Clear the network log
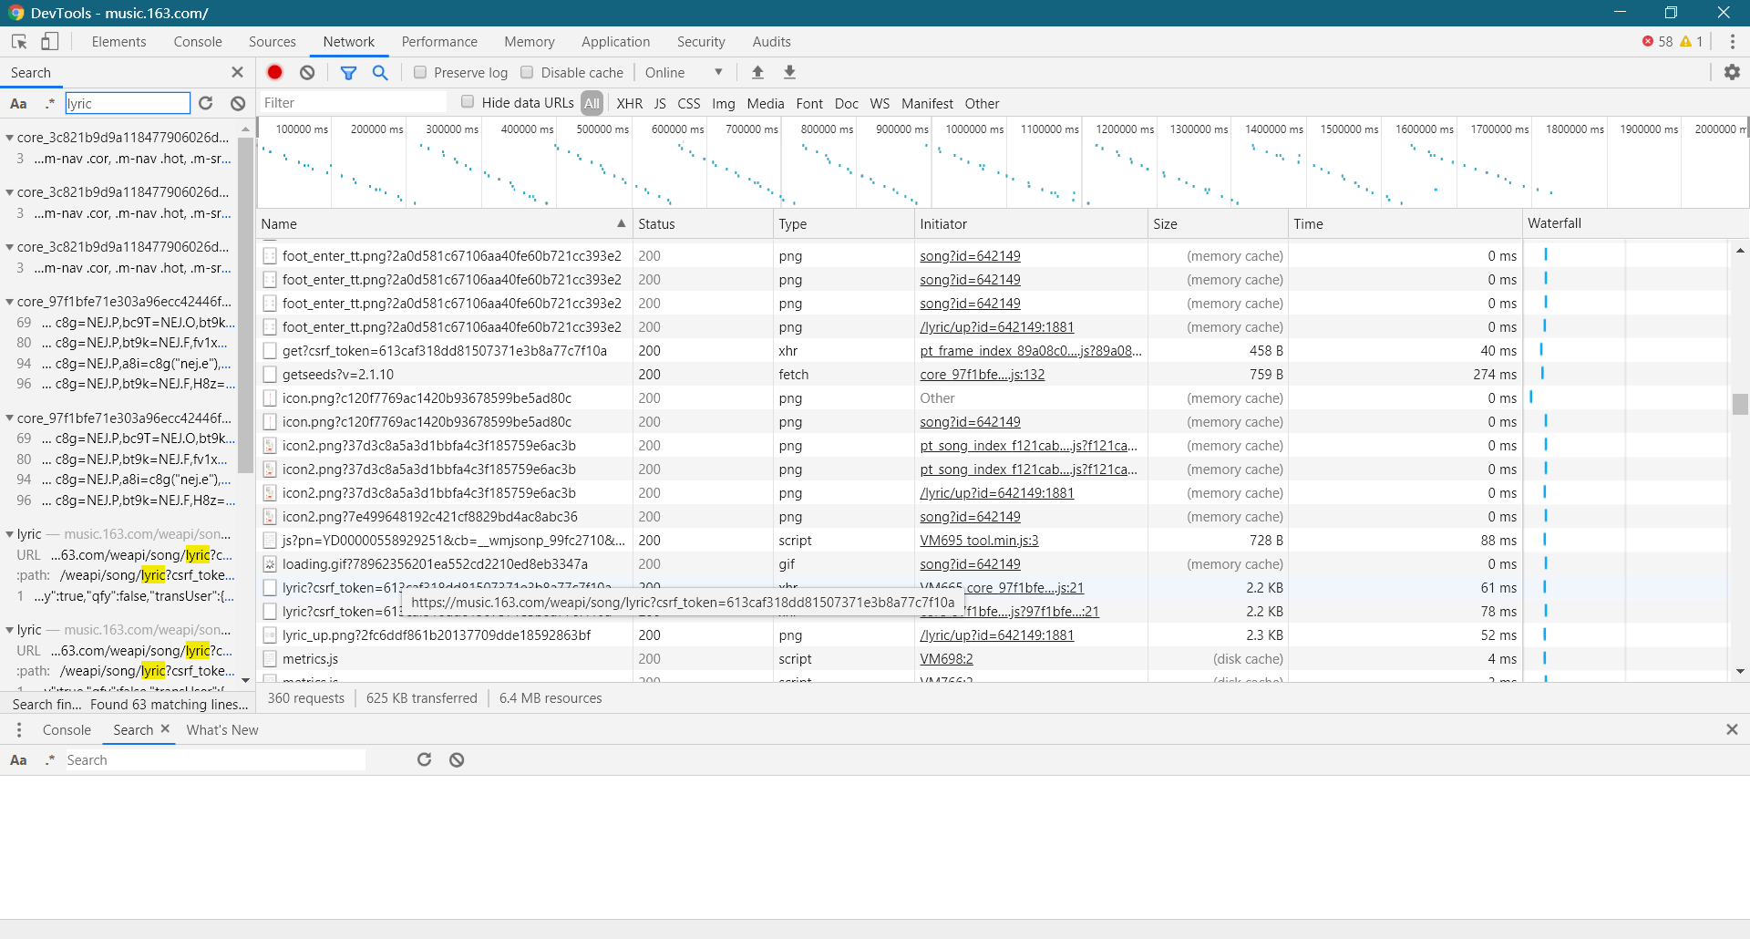Viewport: 1750px width, 939px height. click(307, 72)
